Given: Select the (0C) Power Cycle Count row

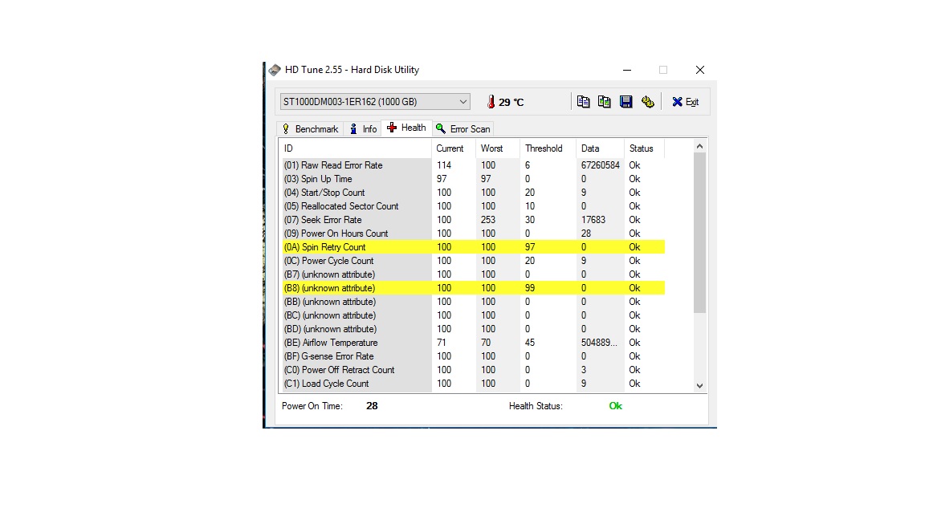Looking at the screenshot, I should pyautogui.click(x=472, y=261).
